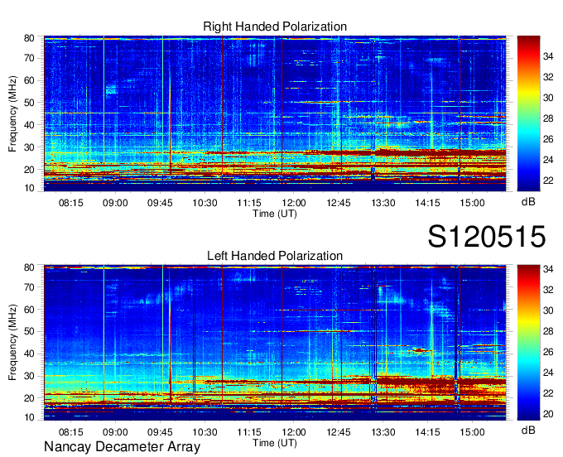Click "12:45" time tick under Right Handed plot
563x457 pixels.
point(339,203)
